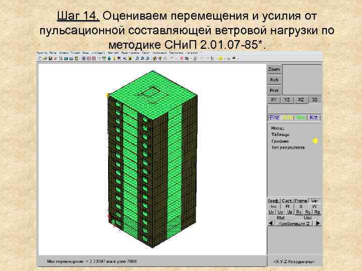The image size is (362, 271).
Task: Switch to YZ plane view
Action: point(287,100)
